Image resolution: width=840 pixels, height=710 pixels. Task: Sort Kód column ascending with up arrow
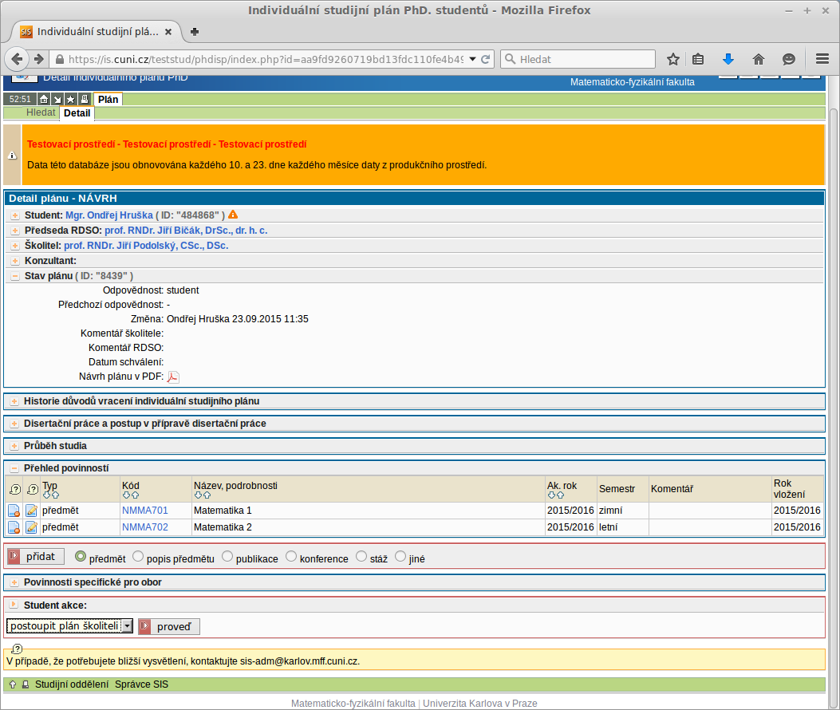(x=135, y=495)
